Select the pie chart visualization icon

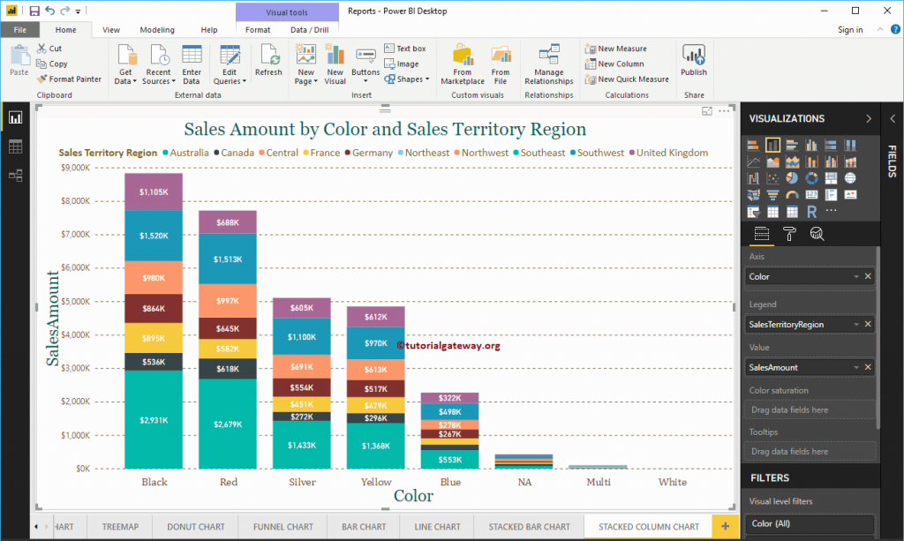coord(792,177)
